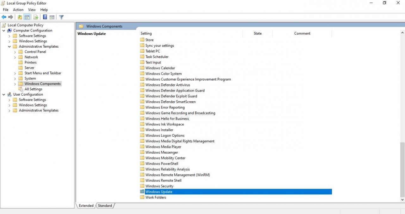
Task: Expand the Network tree node
Action: (x=15, y=57)
